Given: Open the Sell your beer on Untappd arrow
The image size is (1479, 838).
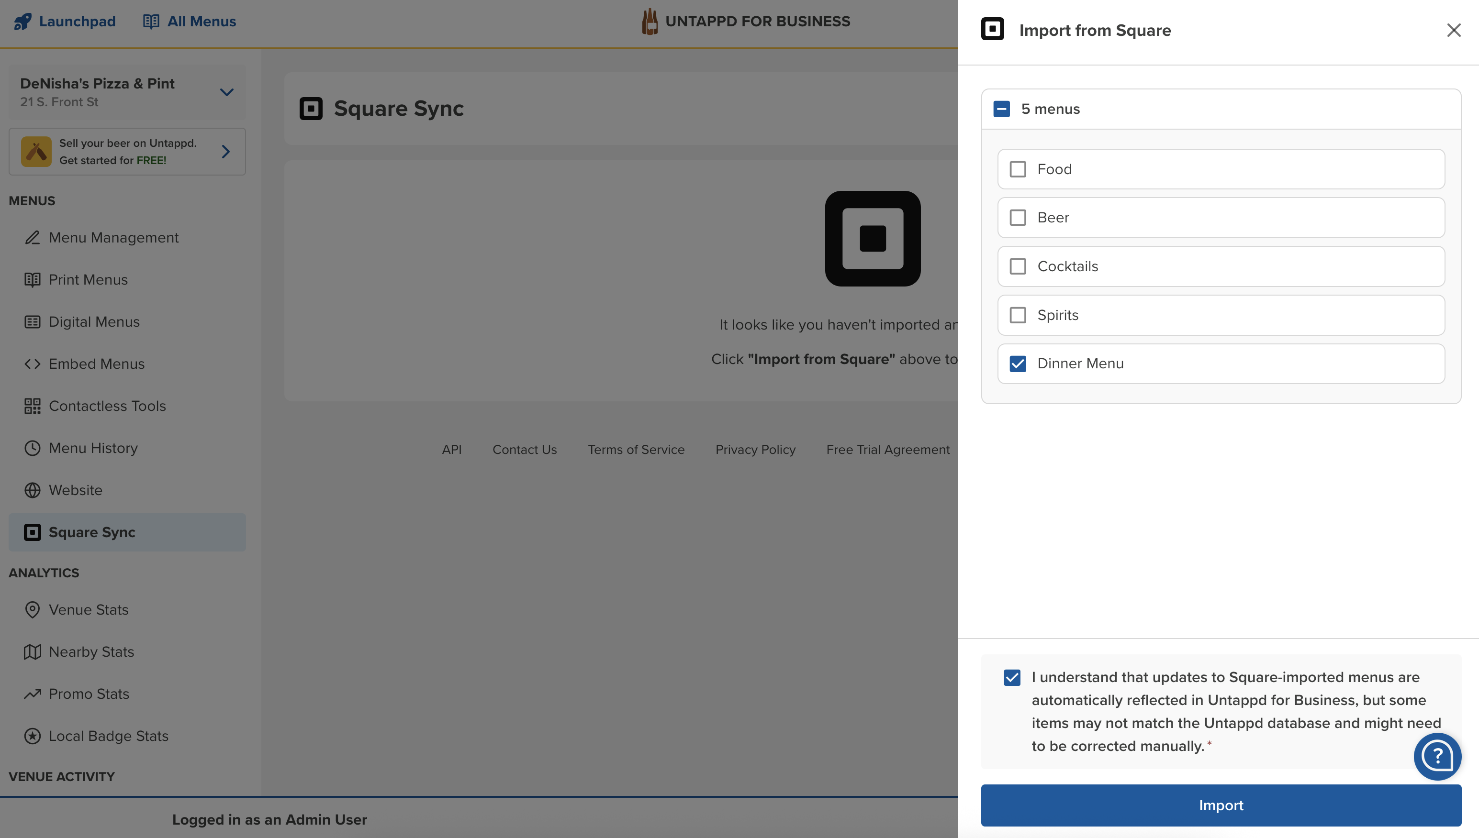Looking at the screenshot, I should click(226, 151).
